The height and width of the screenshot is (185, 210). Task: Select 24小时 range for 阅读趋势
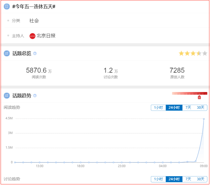coord(174,108)
